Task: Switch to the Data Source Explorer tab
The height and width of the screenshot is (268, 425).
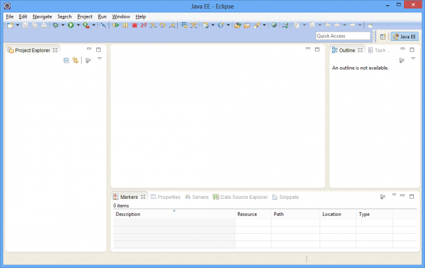Action: click(x=240, y=197)
